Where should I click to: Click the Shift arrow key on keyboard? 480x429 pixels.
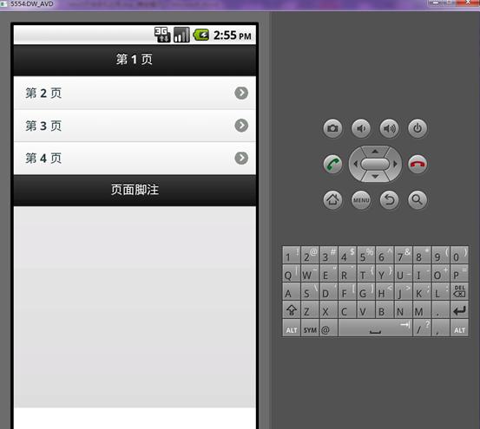pos(292,309)
